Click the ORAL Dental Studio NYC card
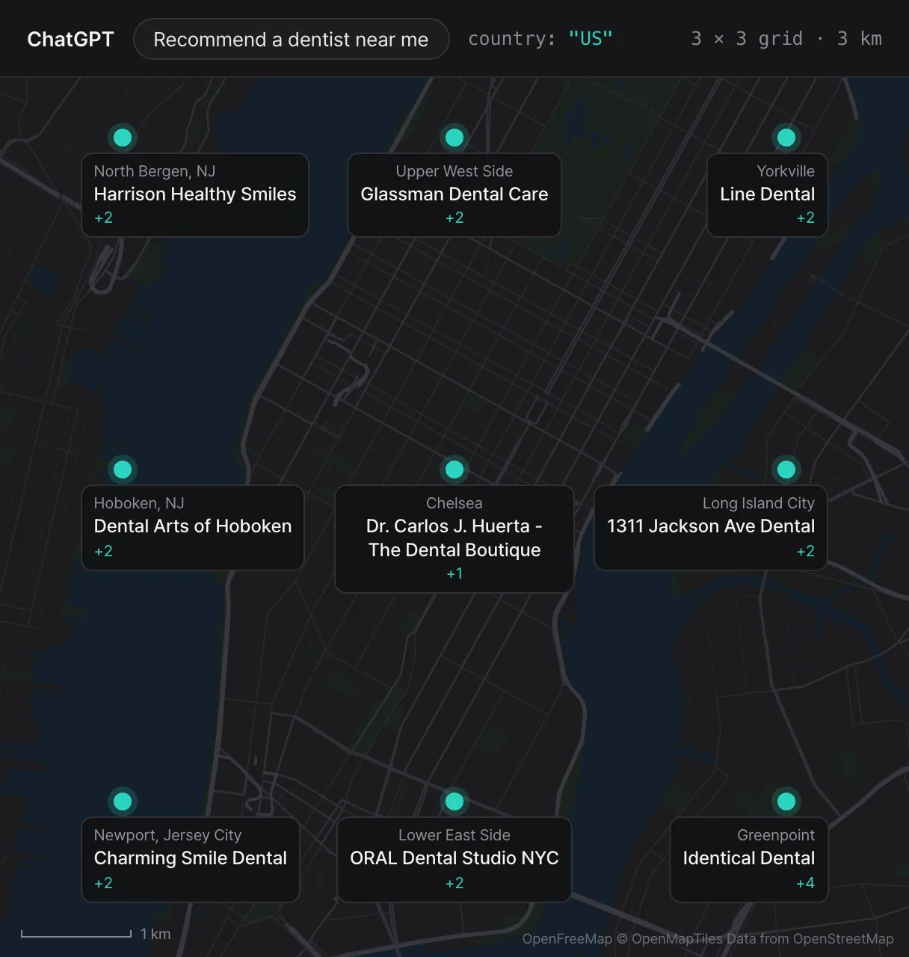The width and height of the screenshot is (909, 957). tap(454, 860)
